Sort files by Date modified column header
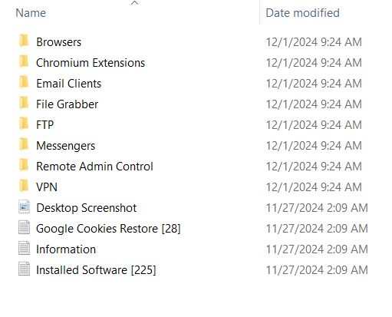392x317 pixels. [302, 13]
